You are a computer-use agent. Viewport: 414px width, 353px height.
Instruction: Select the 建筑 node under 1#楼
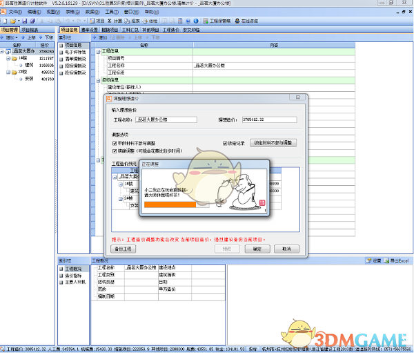29,65
